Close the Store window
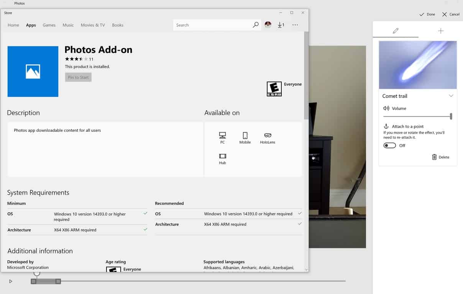 click(303, 13)
